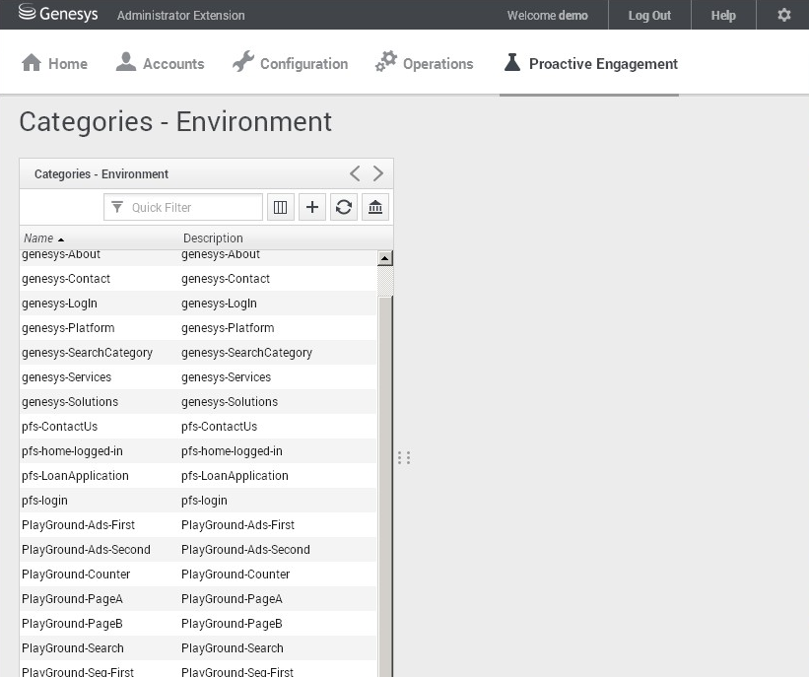Image resolution: width=809 pixels, height=677 pixels.
Task: Open the Accounts menu
Action: click(x=160, y=63)
